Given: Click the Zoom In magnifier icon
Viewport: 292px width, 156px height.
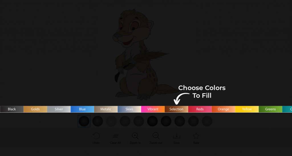Looking at the screenshot, I should (x=135, y=136).
